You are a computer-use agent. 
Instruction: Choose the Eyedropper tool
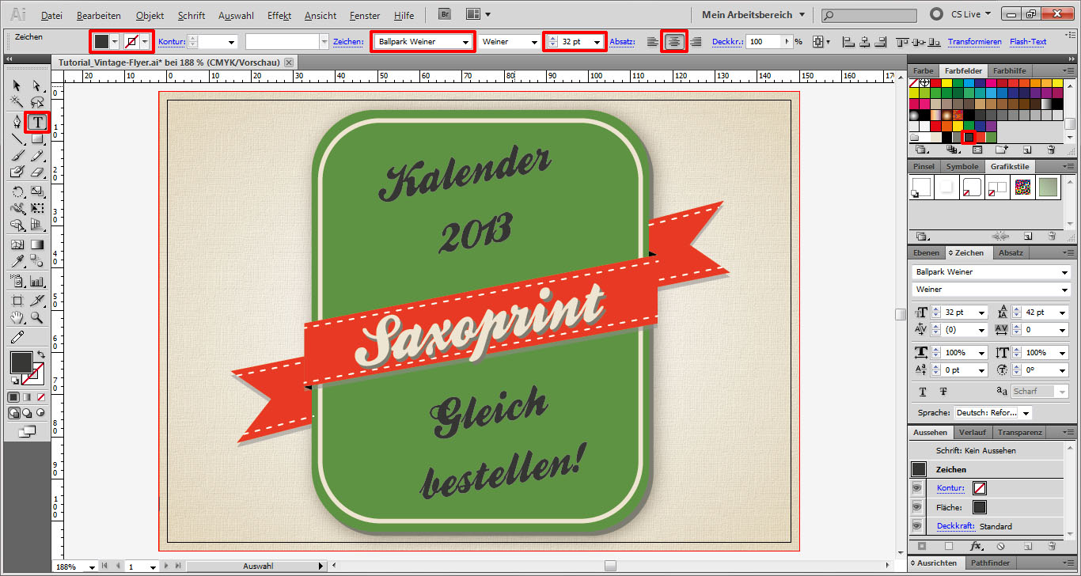[17, 262]
